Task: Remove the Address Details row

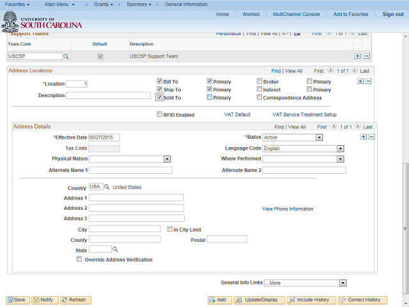Action: (371, 137)
